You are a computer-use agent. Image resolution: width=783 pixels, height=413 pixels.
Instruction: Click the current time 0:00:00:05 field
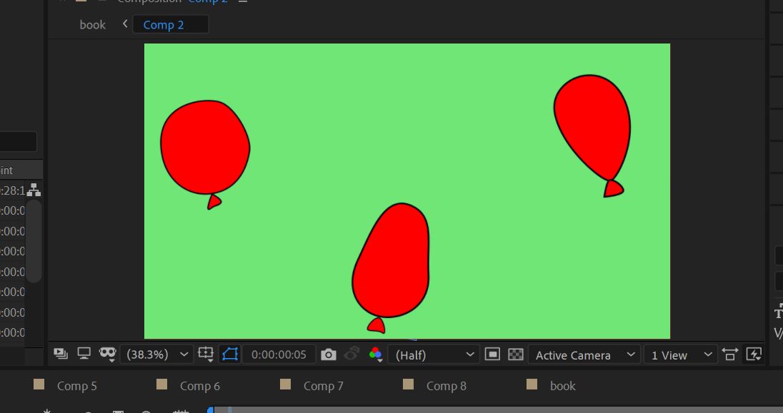pos(279,355)
